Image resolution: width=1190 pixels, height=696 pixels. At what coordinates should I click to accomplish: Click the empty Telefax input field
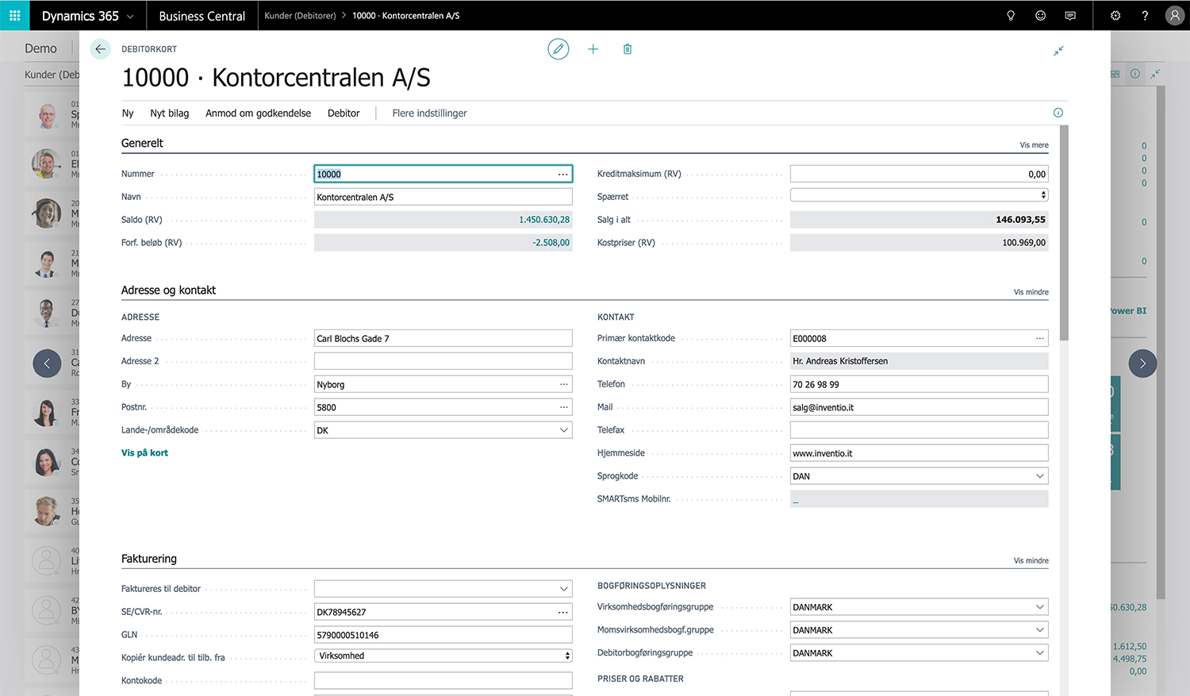pos(919,430)
